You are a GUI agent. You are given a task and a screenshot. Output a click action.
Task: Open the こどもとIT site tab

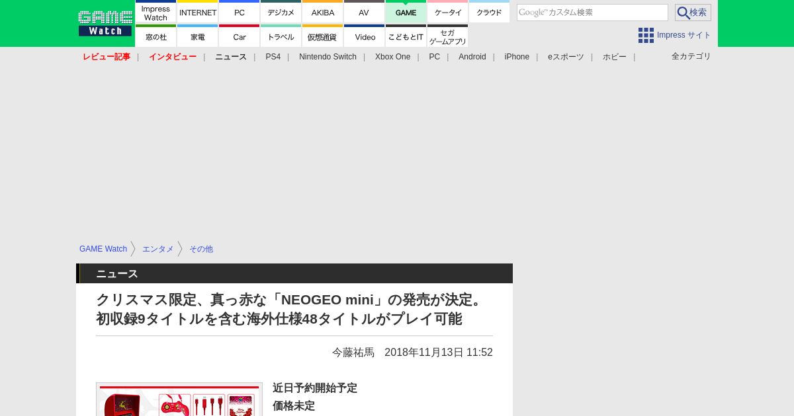[406, 36]
